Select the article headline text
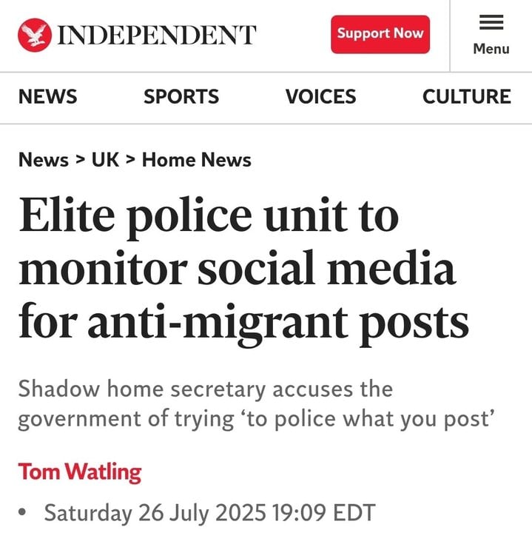 [x=243, y=271]
